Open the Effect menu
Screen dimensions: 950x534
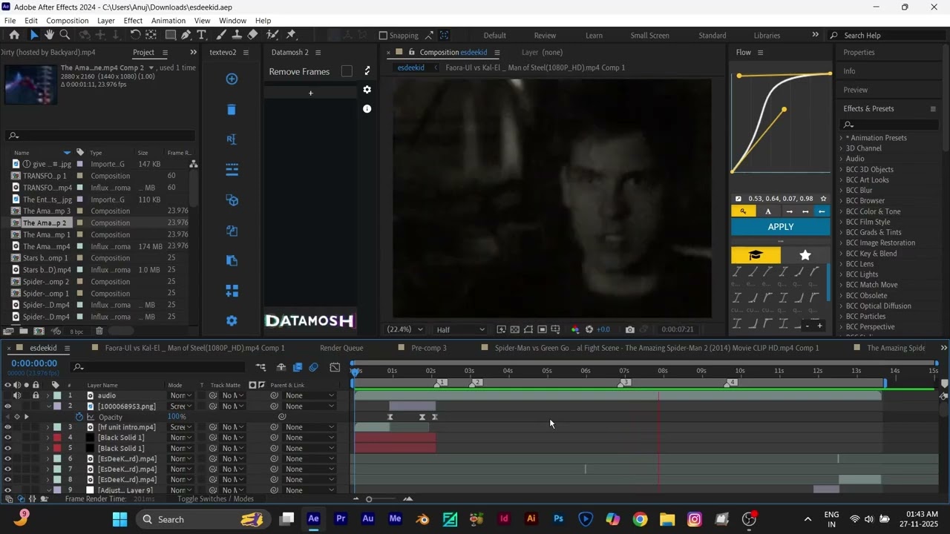point(134,21)
